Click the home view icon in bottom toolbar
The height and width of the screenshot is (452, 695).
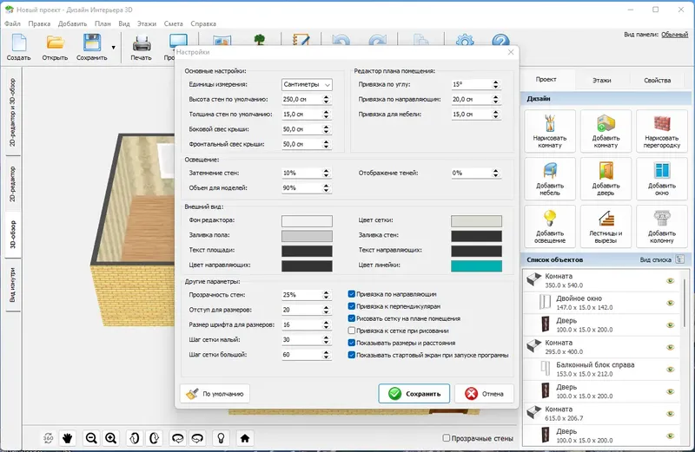click(245, 438)
